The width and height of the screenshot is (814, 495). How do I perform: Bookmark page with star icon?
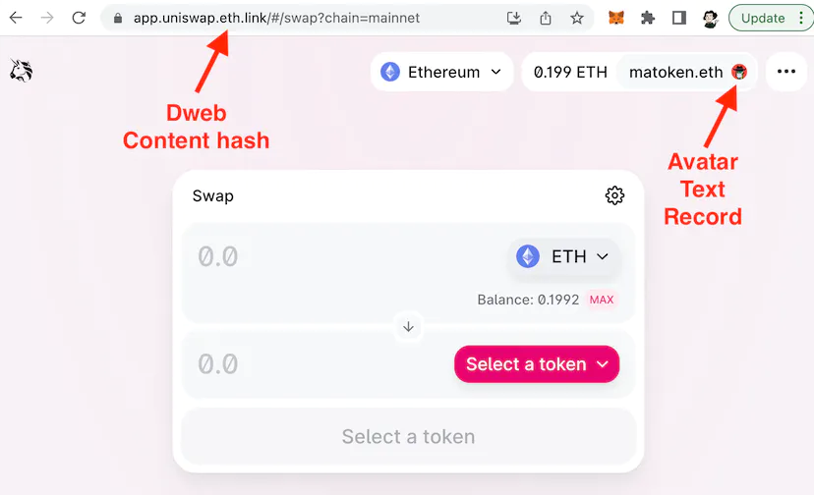(x=577, y=18)
